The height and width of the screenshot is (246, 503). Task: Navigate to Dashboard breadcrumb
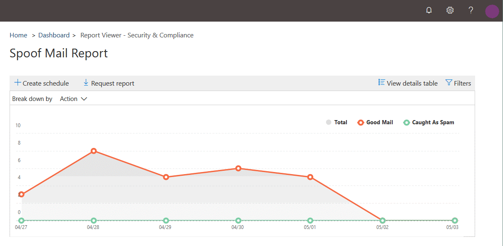point(54,35)
